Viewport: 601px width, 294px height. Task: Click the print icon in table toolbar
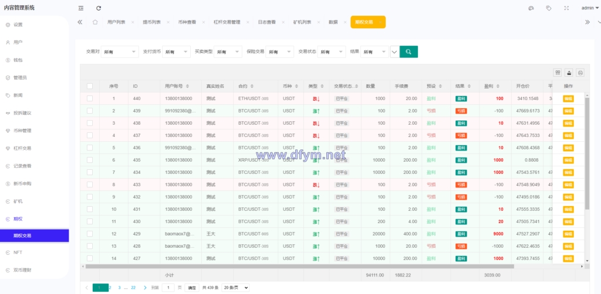pos(580,73)
